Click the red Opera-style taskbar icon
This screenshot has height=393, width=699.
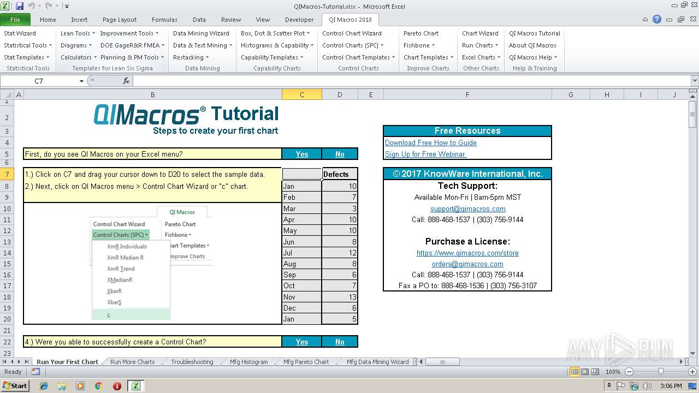pos(117,386)
